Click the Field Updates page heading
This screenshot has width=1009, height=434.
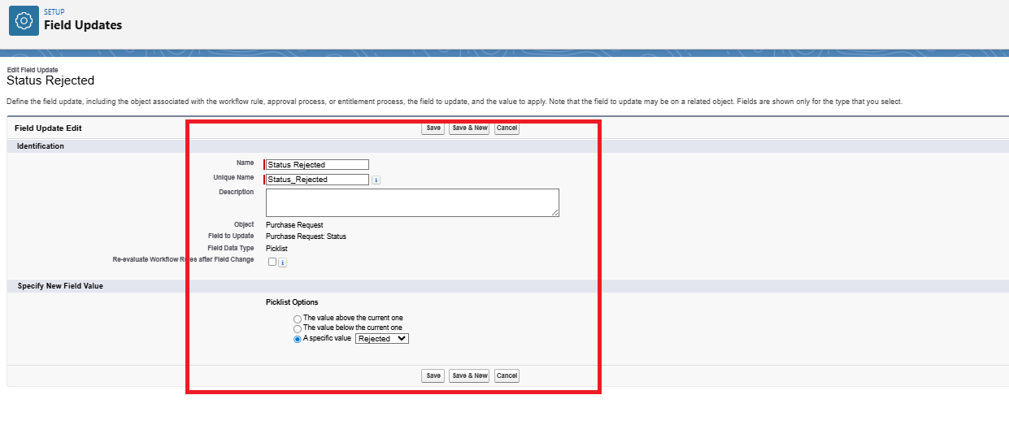(x=83, y=25)
